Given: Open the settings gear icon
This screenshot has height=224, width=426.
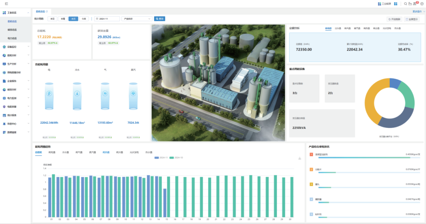Looking at the screenshot, I should [422, 4].
